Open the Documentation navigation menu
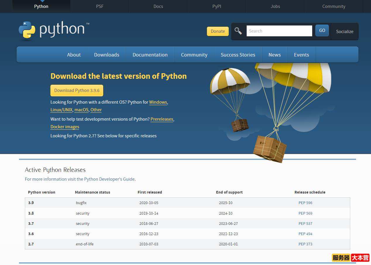Image resolution: width=371 pixels, height=265 pixels. (150, 55)
